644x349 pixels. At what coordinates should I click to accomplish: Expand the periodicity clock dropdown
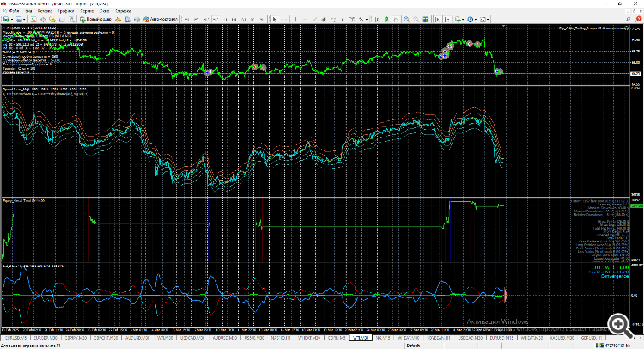[476, 19]
